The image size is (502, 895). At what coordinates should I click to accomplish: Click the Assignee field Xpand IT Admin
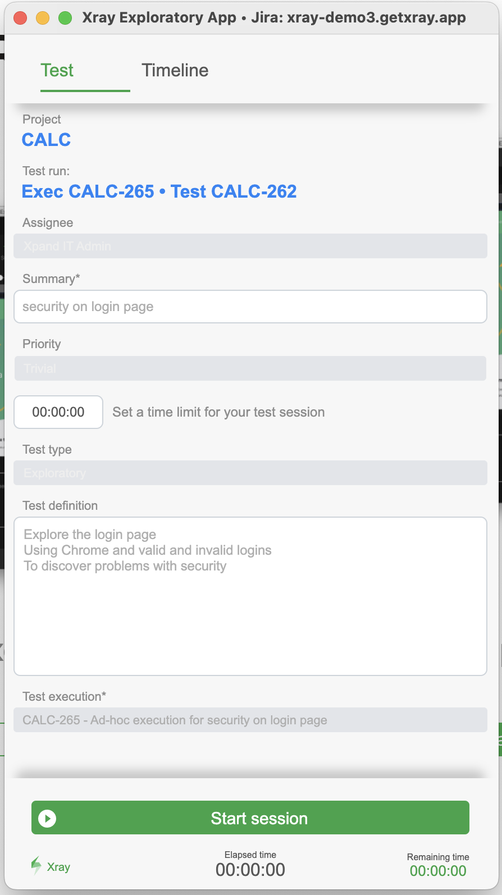coord(250,246)
